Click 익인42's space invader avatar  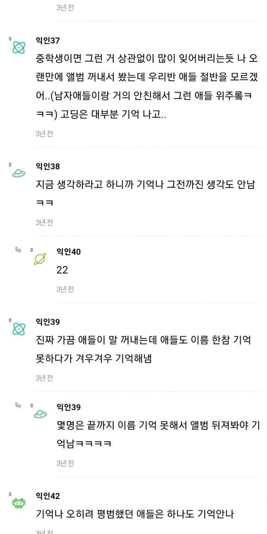click(x=18, y=503)
